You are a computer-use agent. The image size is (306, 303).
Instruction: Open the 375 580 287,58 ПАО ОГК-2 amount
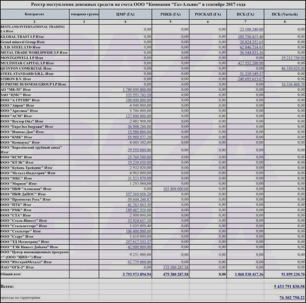click(176, 267)
